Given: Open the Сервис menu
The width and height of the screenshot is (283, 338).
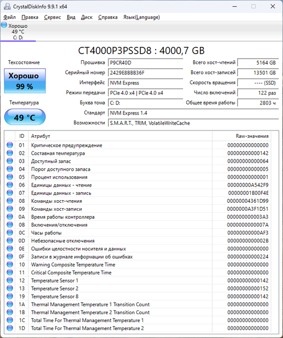Looking at the screenshot, I should (x=52, y=17).
